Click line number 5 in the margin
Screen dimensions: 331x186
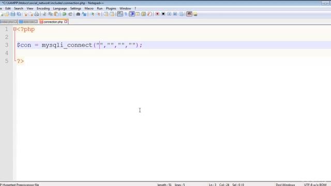click(7, 61)
